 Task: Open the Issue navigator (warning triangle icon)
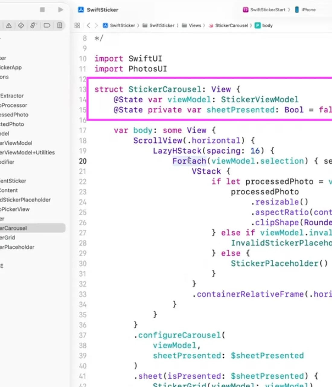9,25
